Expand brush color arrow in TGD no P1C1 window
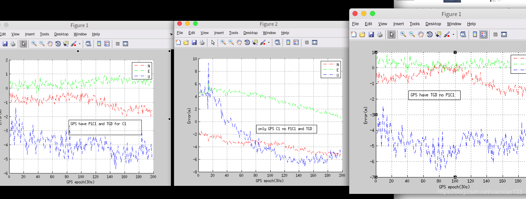The height and width of the screenshot is (199, 526). click(453, 35)
